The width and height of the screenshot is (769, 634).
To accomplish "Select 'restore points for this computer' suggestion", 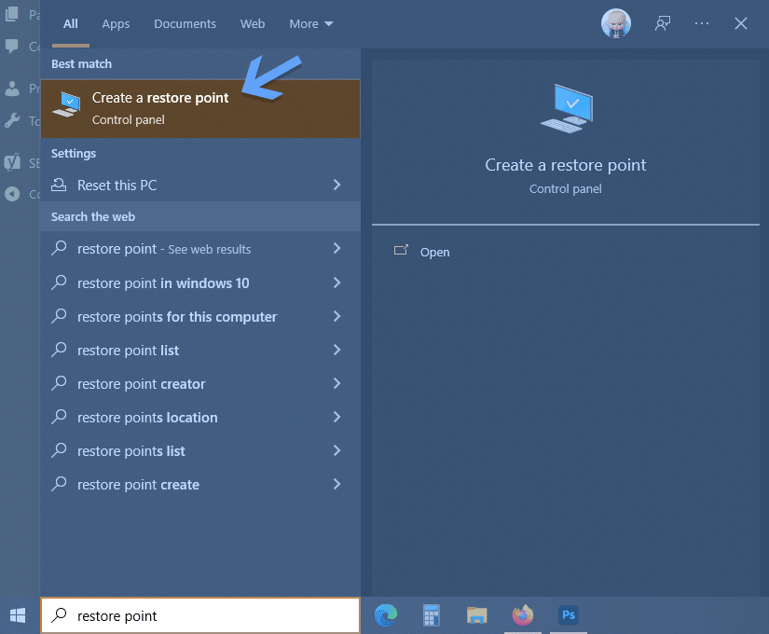I will (200, 316).
